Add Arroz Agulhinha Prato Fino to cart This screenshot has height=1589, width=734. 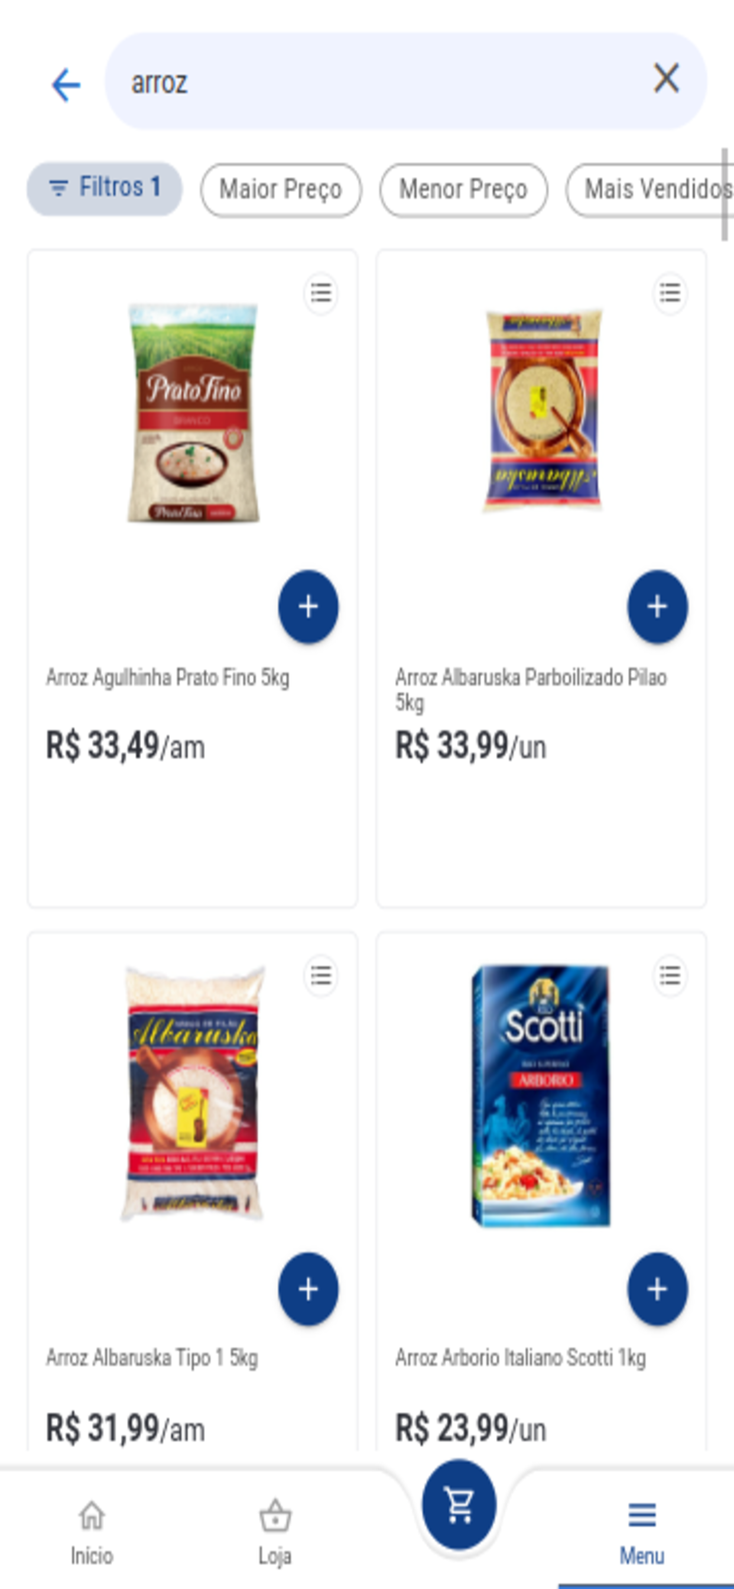coord(308,607)
